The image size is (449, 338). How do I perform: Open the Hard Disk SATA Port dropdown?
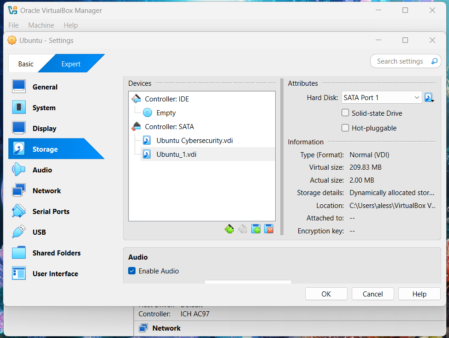pyautogui.click(x=381, y=98)
